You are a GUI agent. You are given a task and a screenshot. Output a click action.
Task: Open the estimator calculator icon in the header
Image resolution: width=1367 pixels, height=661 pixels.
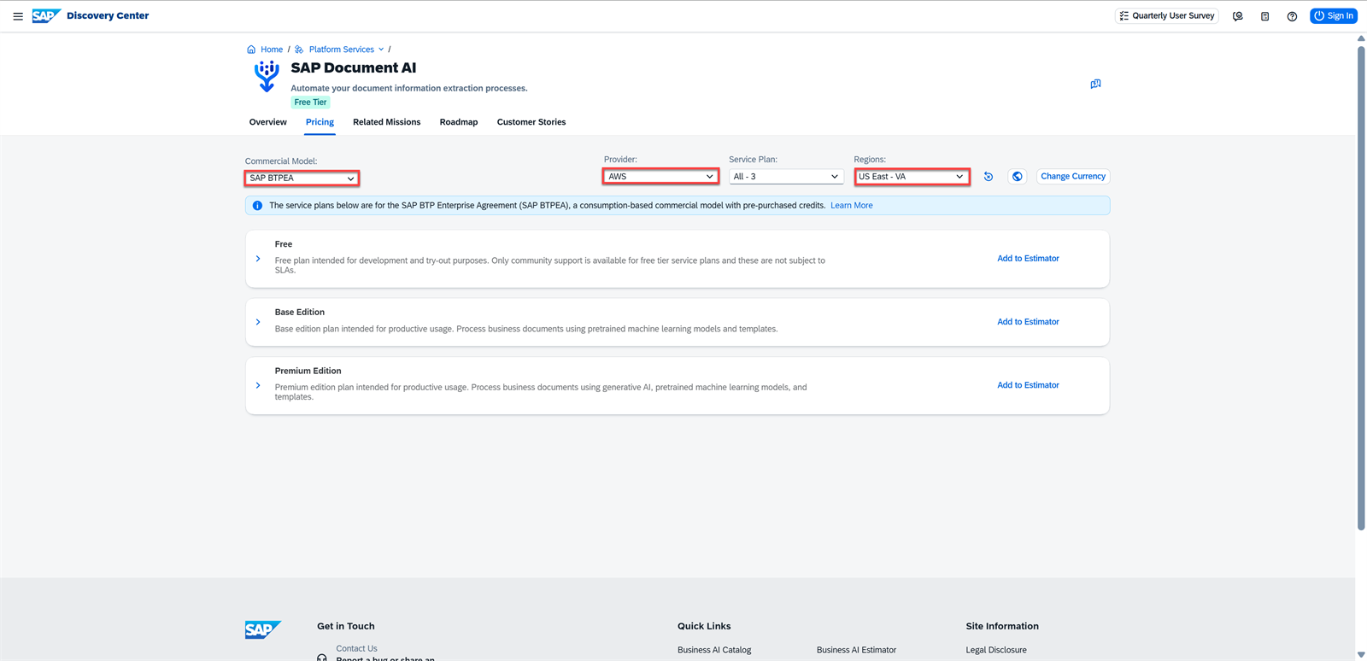click(1265, 16)
